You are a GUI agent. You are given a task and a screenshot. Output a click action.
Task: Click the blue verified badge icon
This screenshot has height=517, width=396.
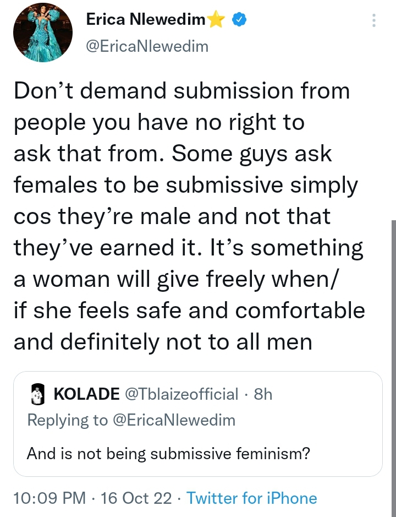point(239,20)
